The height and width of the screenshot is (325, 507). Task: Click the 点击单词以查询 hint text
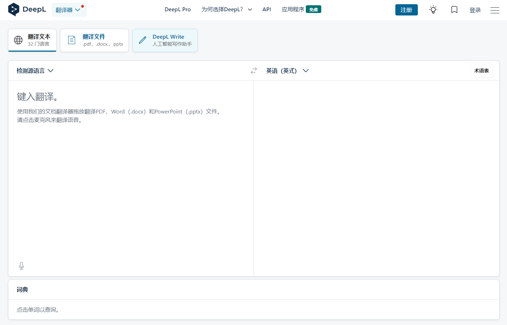coord(38,310)
